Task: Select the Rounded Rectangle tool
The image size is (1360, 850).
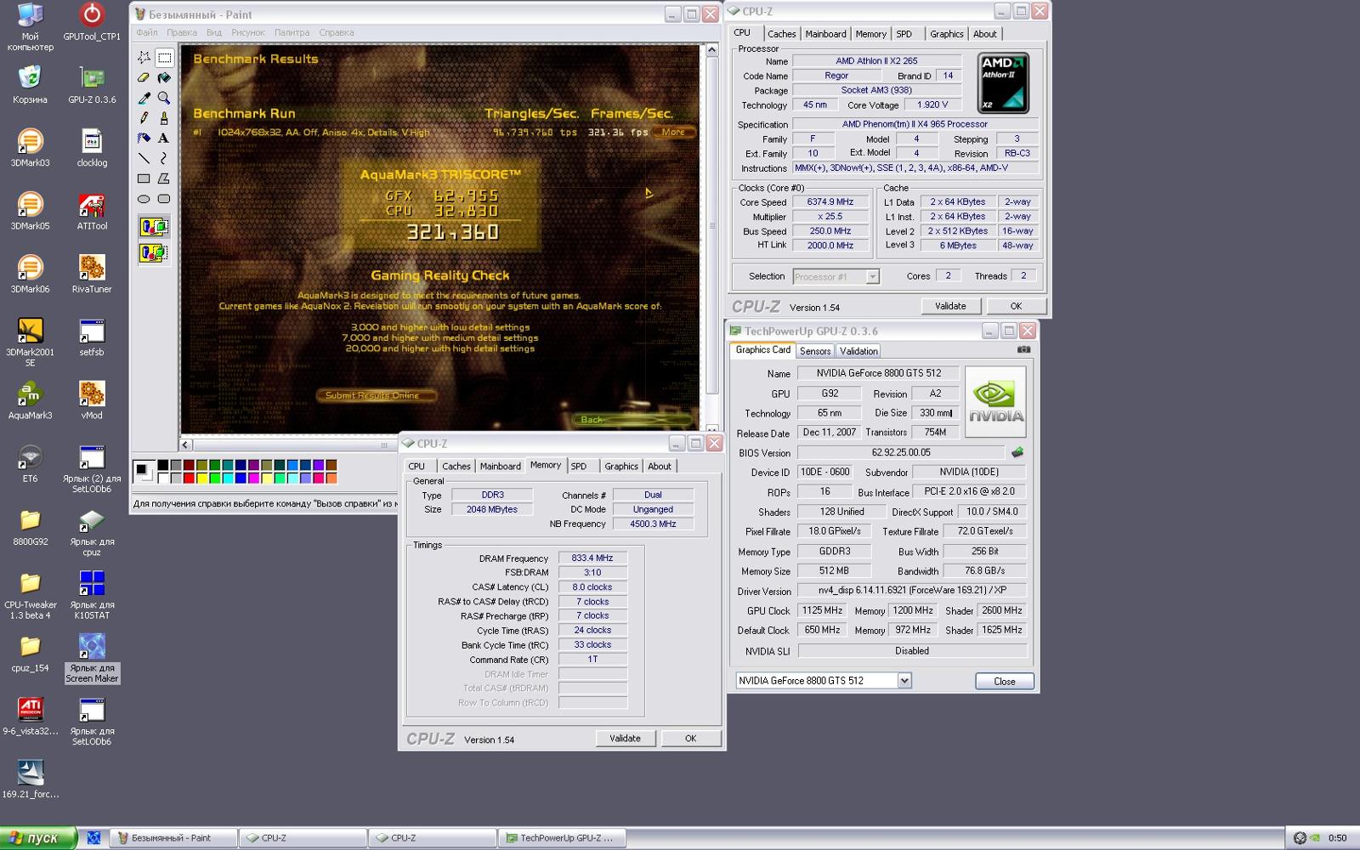Action: pyautogui.click(x=164, y=199)
